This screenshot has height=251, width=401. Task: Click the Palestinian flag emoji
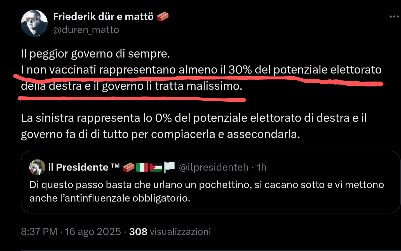pyautogui.click(x=156, y=167)
